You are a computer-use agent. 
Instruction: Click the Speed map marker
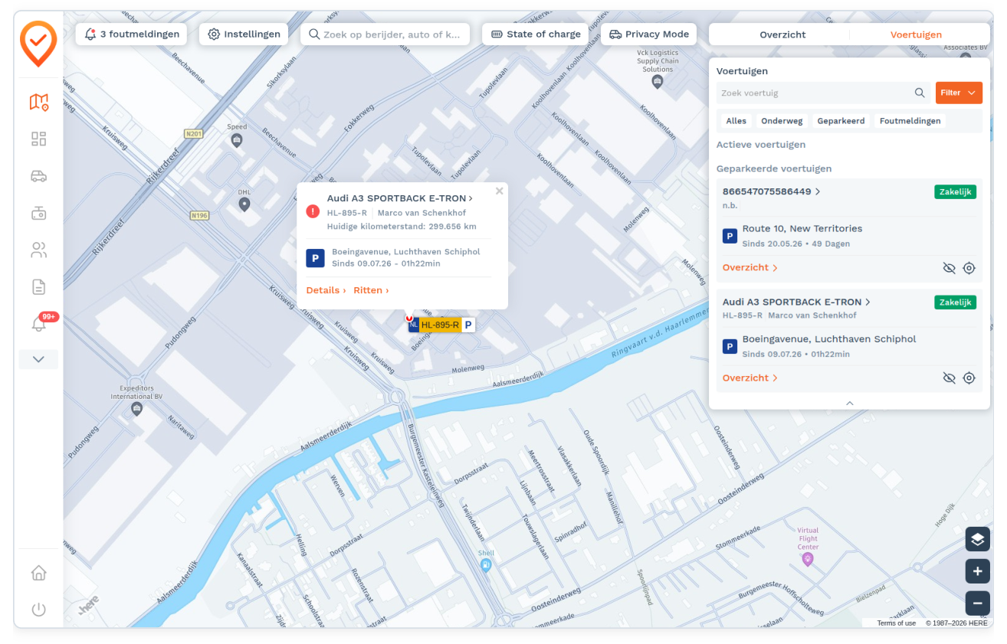click(237, 140)
